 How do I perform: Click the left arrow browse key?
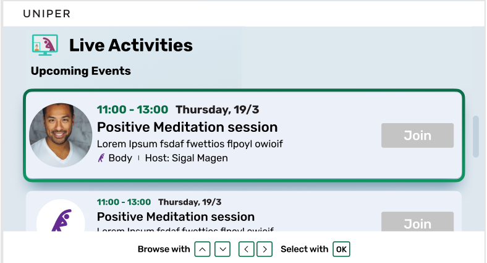point(247,249)
